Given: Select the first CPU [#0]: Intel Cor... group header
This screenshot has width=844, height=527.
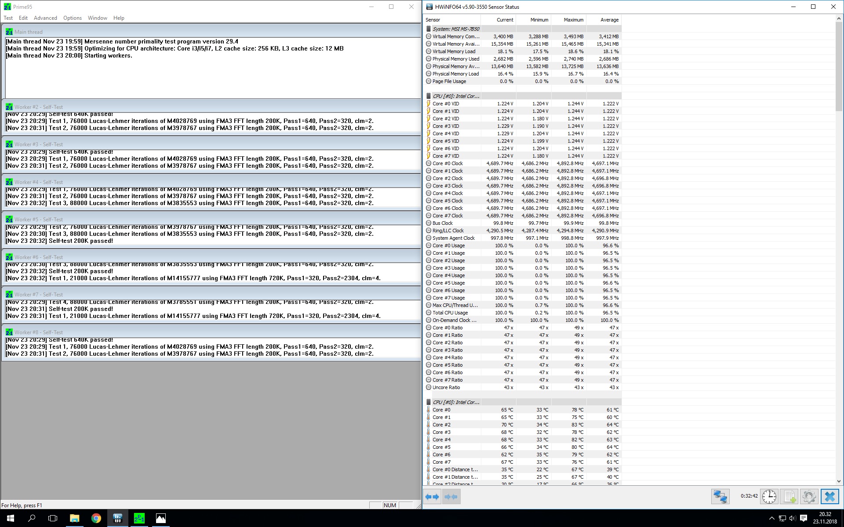Looking at the screenshot, I should tap(522, 96).
